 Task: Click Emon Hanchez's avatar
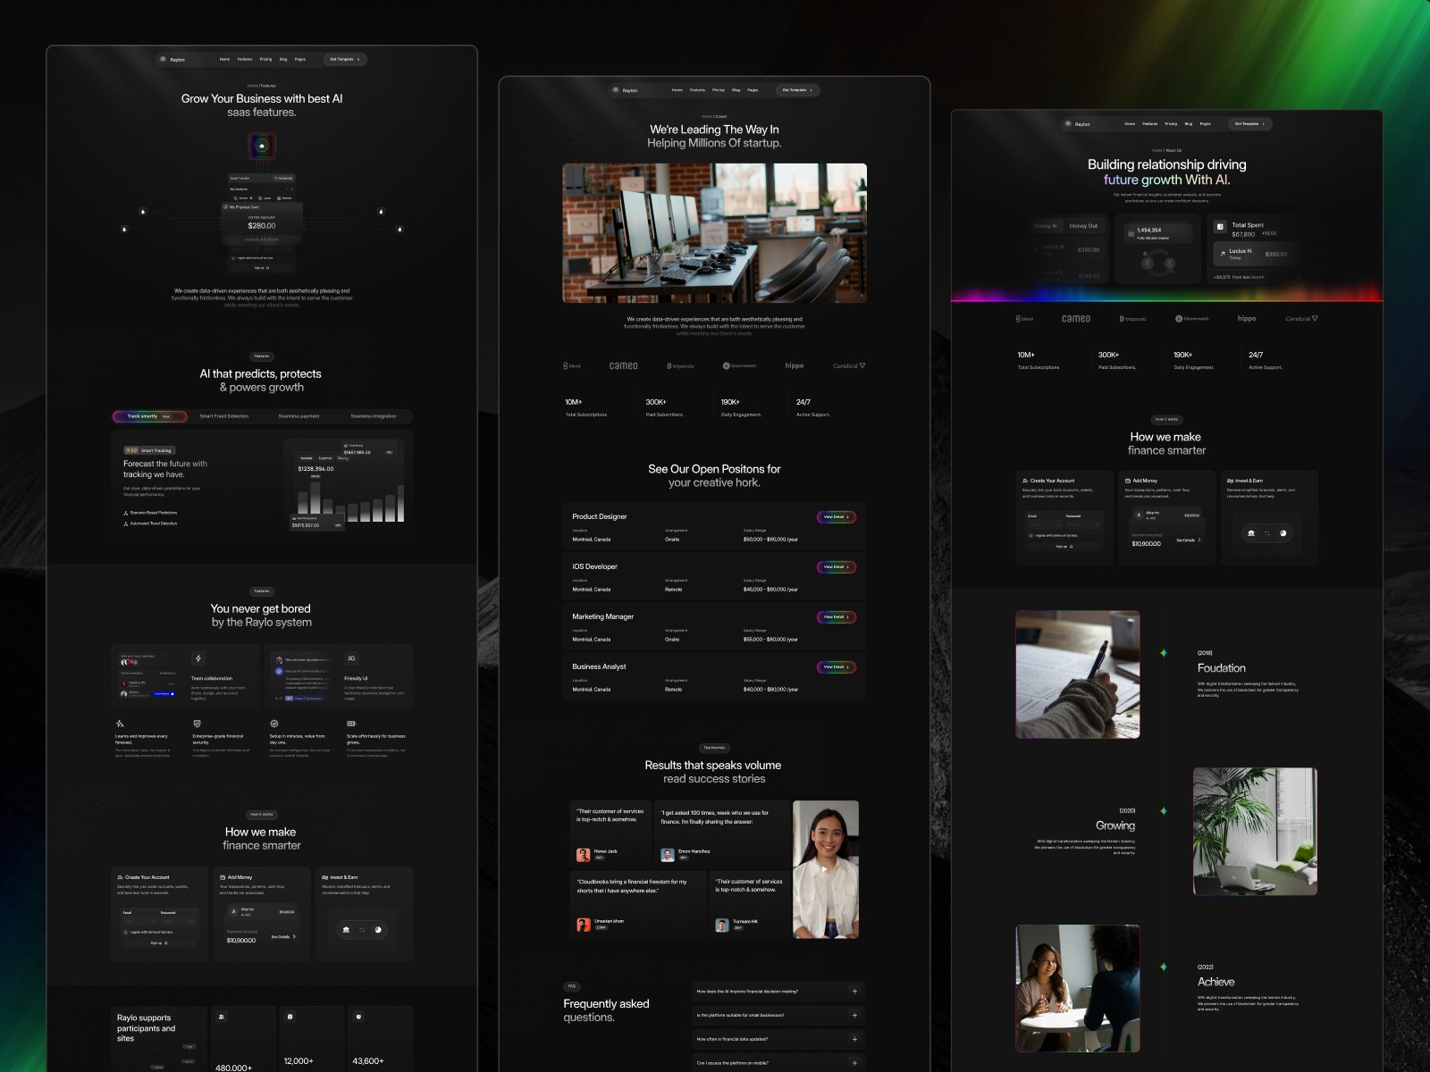coord(667,855)
